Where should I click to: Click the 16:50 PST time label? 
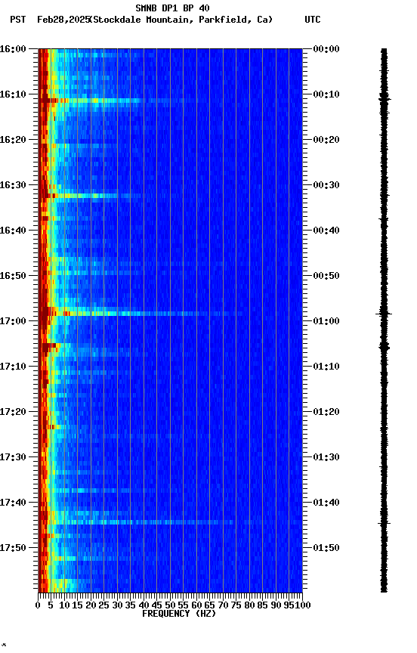(13, 276)
